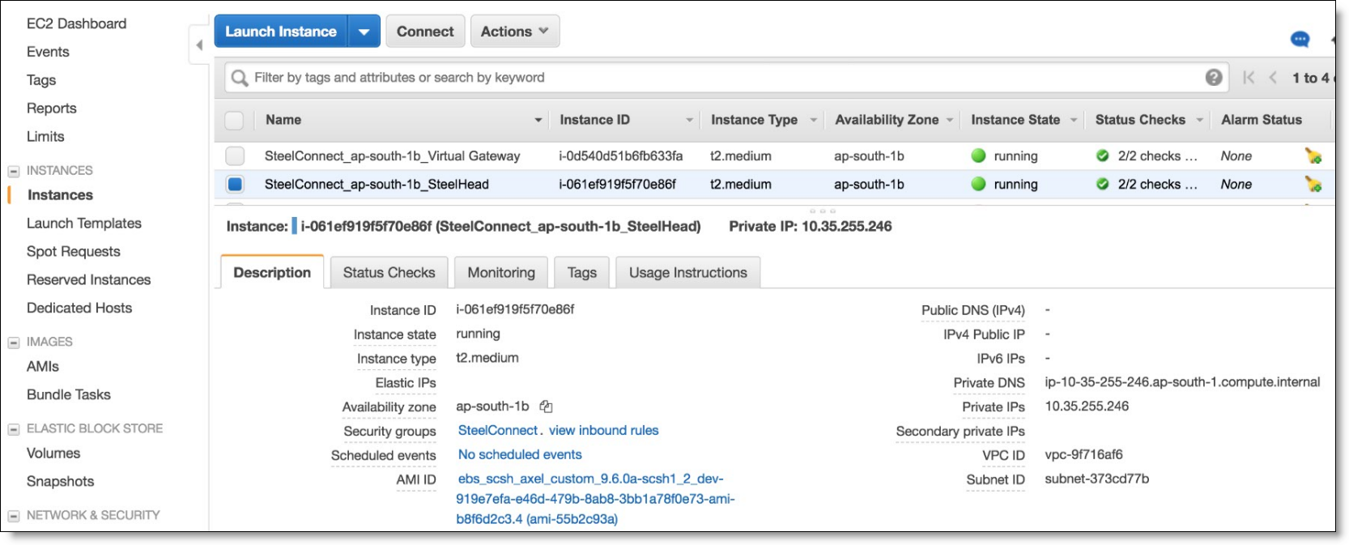1349x545 pixels.
Task: Click Subnet ID value subnet-373cd77b
Action: coord(1096,479)
